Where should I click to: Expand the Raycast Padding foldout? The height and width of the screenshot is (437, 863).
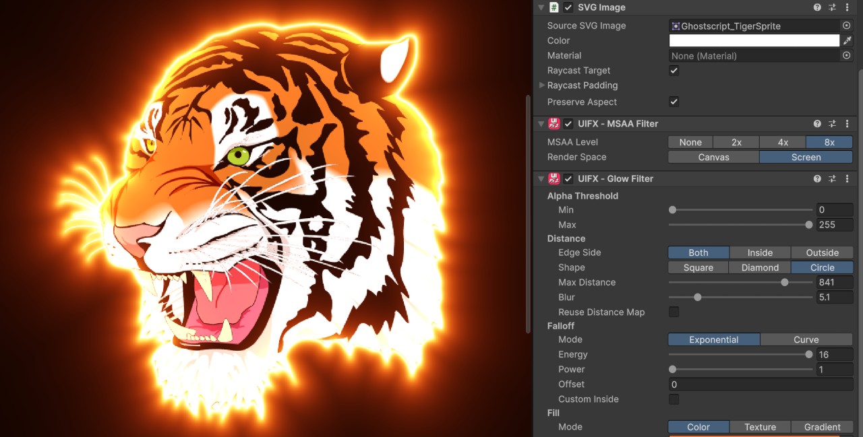click(x=542, y=86)
